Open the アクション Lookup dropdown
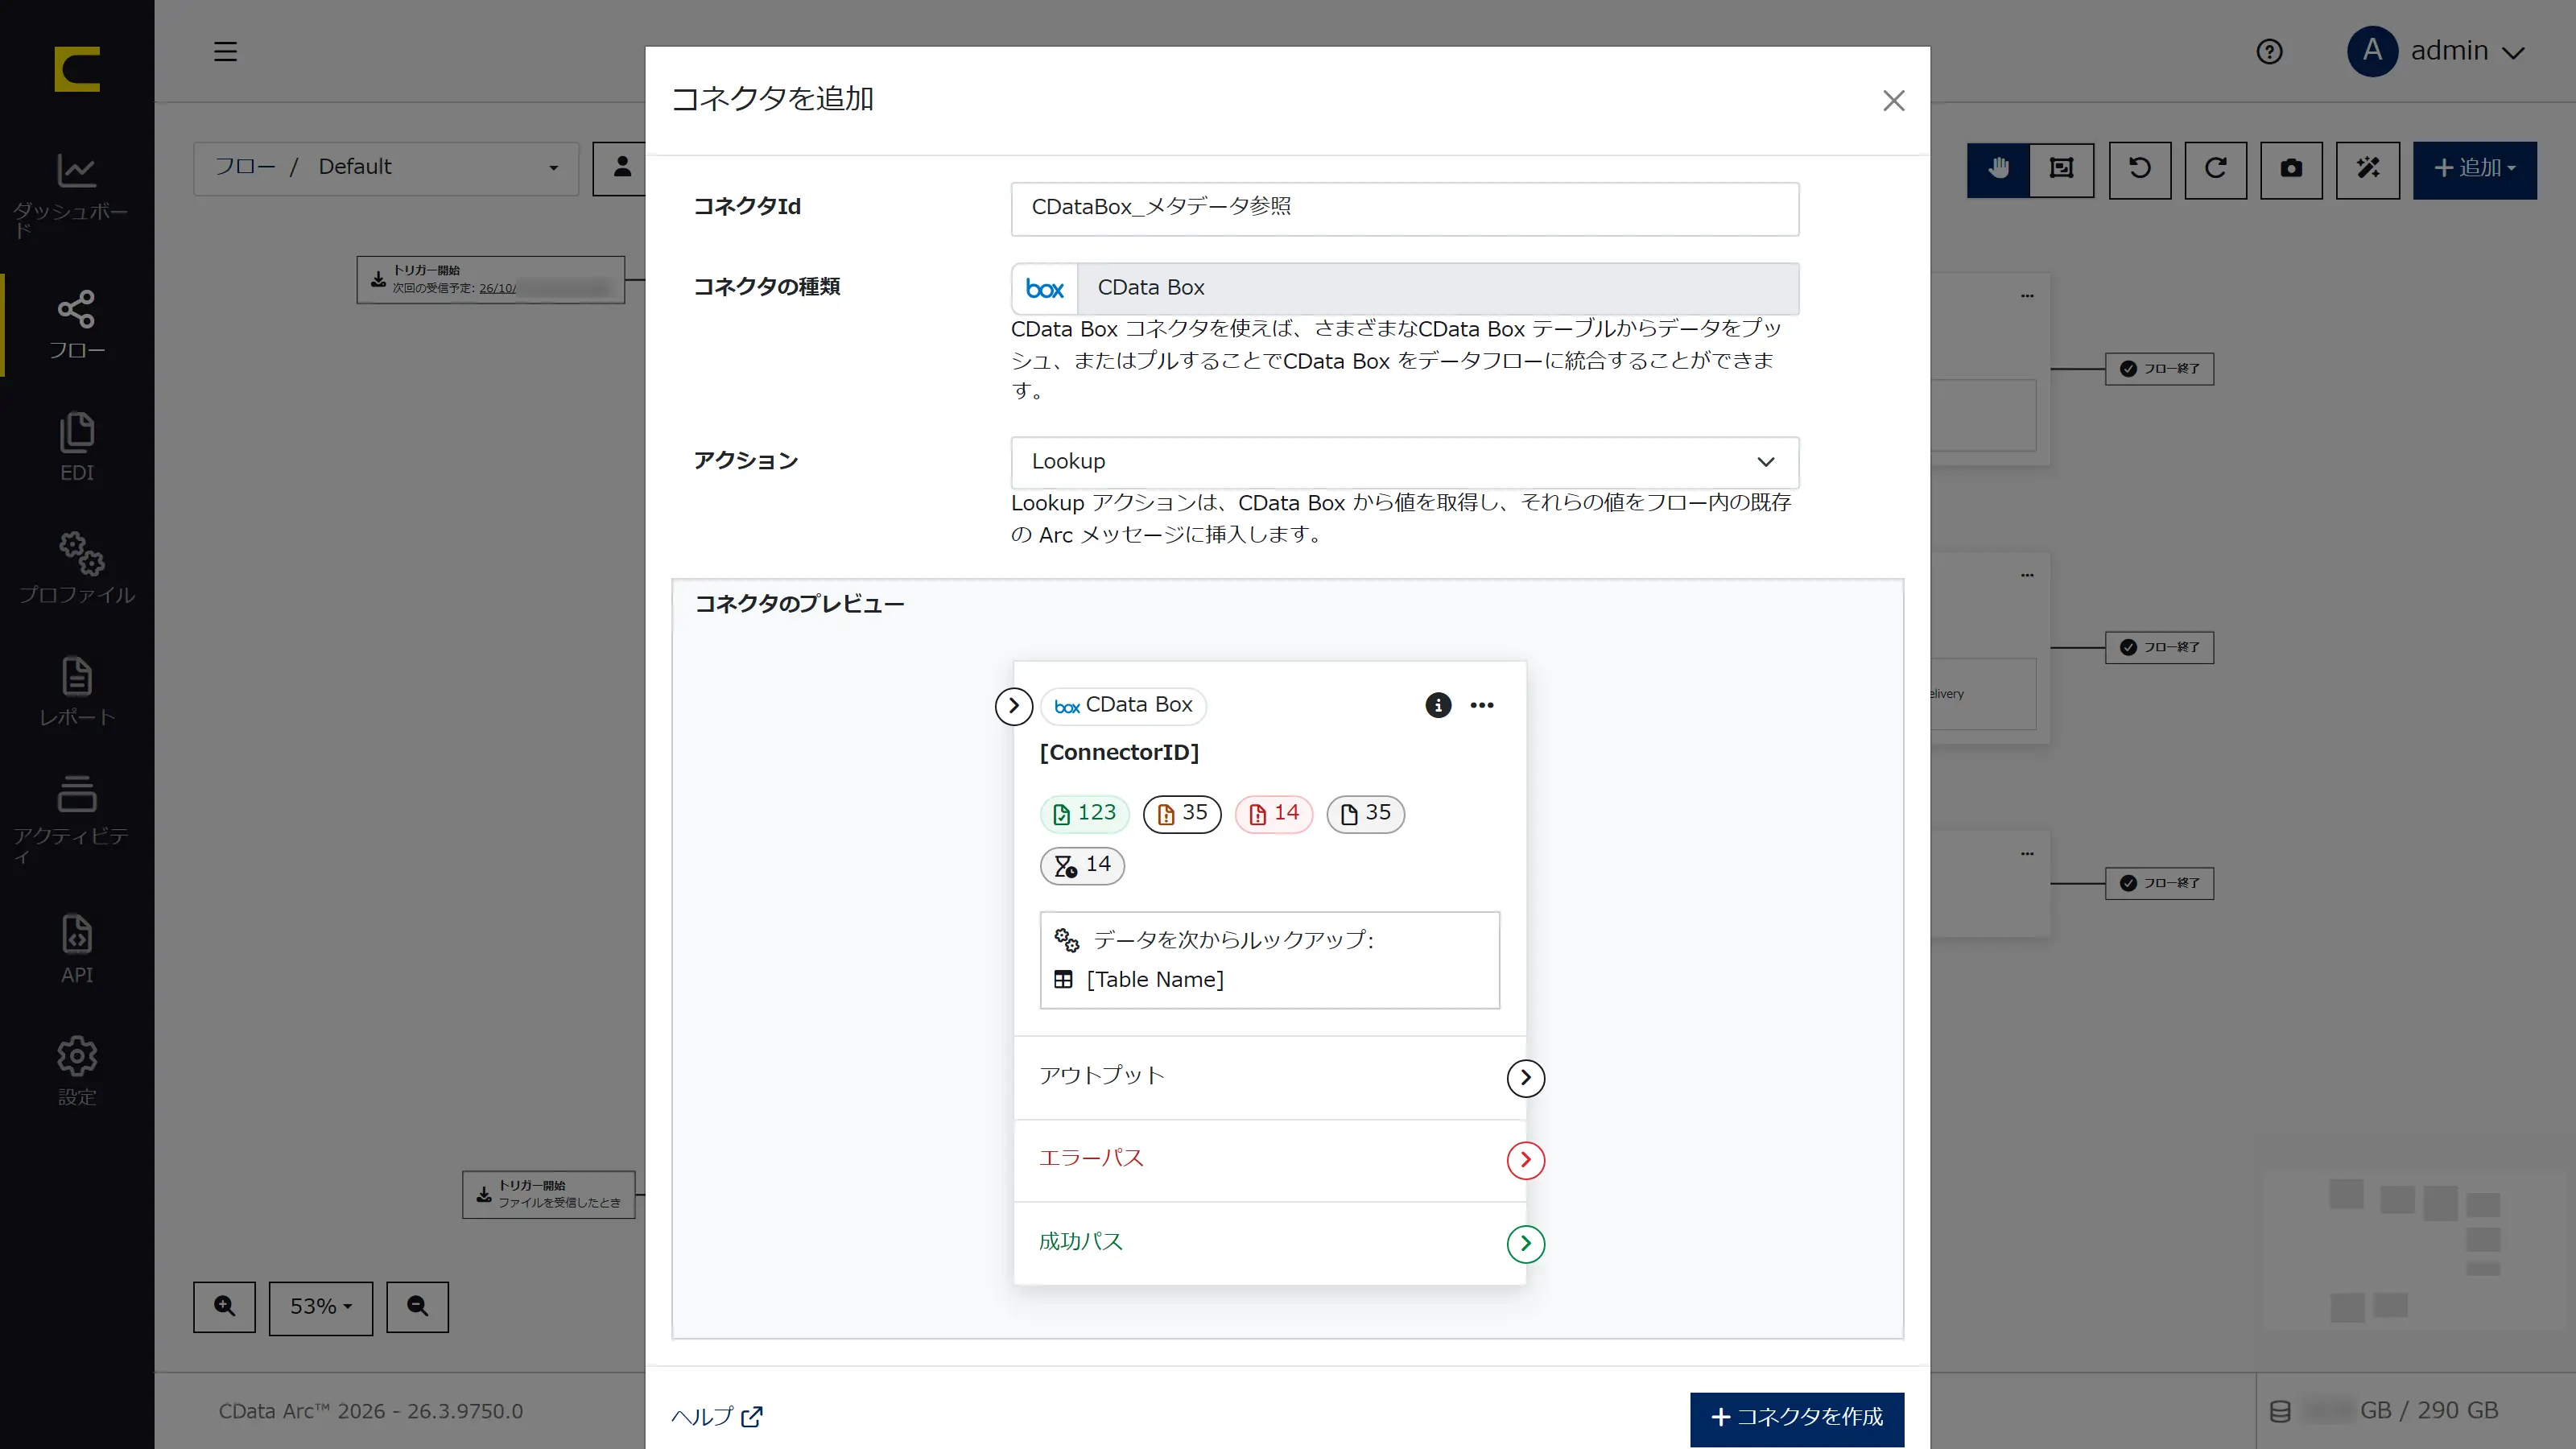Screen dimensions: 2576x1449 [x=1404, y=462]
